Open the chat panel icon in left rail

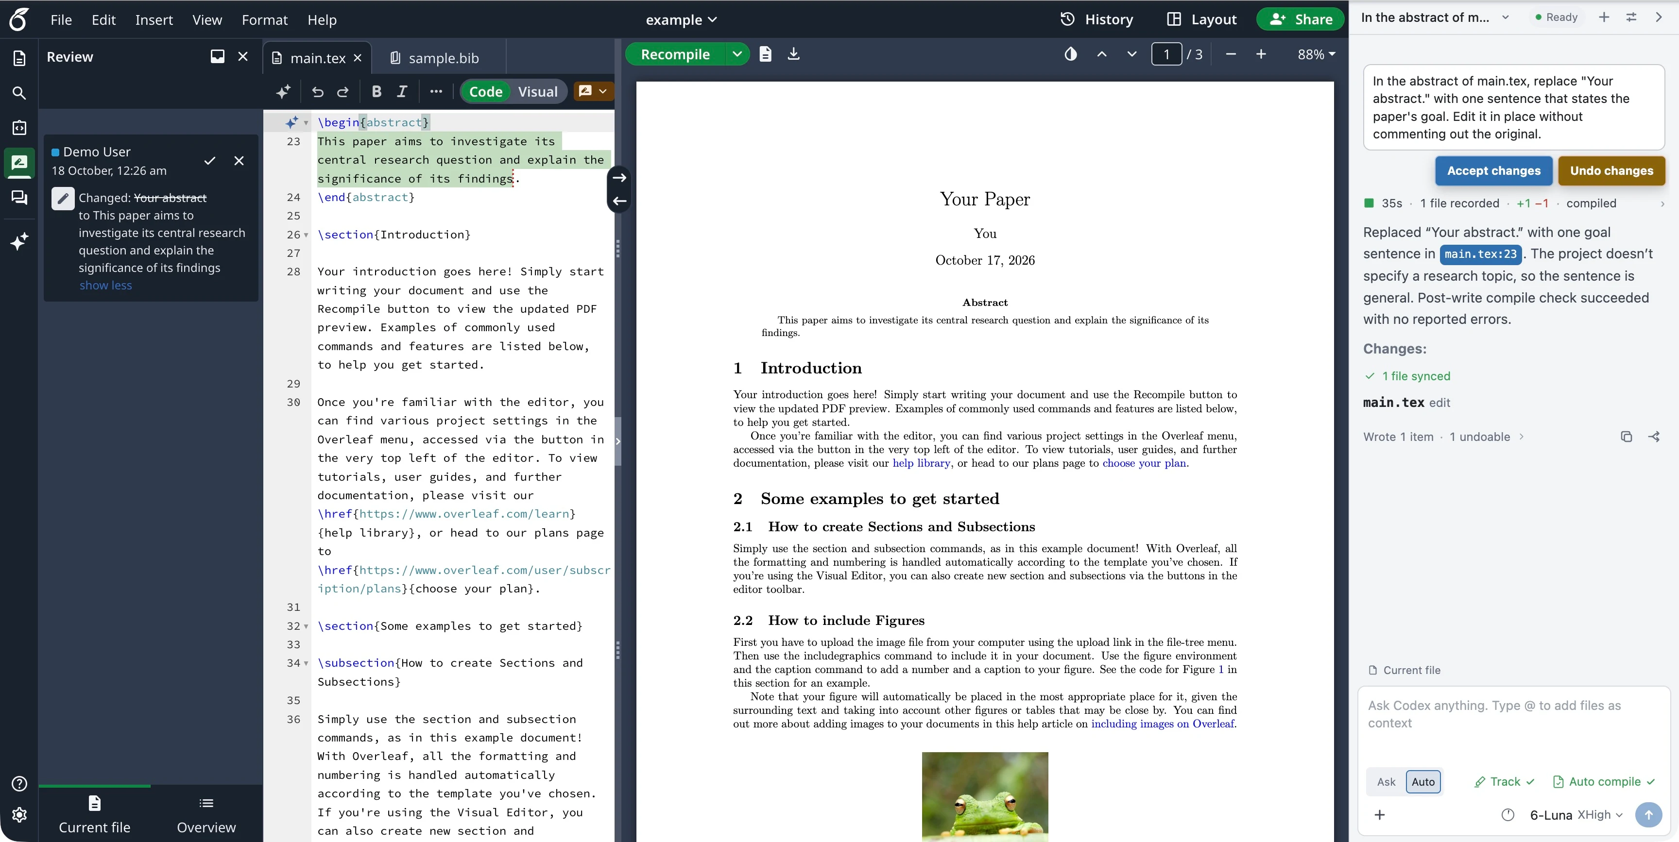pyautogui.click(x=19, y=198)
